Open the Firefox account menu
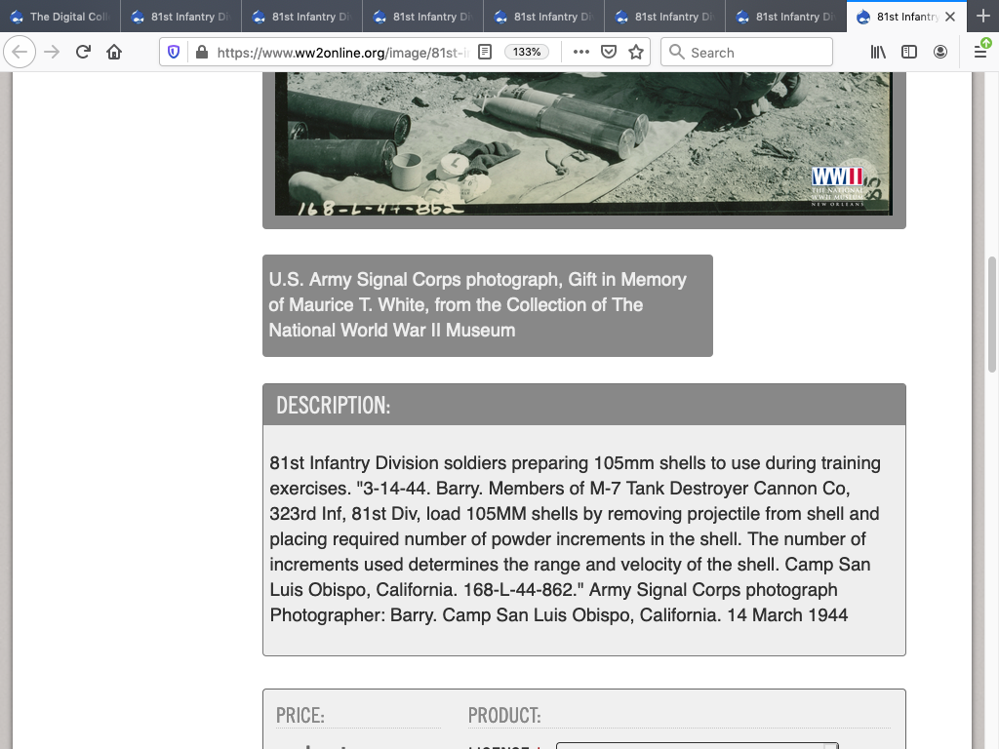The height and width of the screenshot is (749, 999). (x=940, y=52)
